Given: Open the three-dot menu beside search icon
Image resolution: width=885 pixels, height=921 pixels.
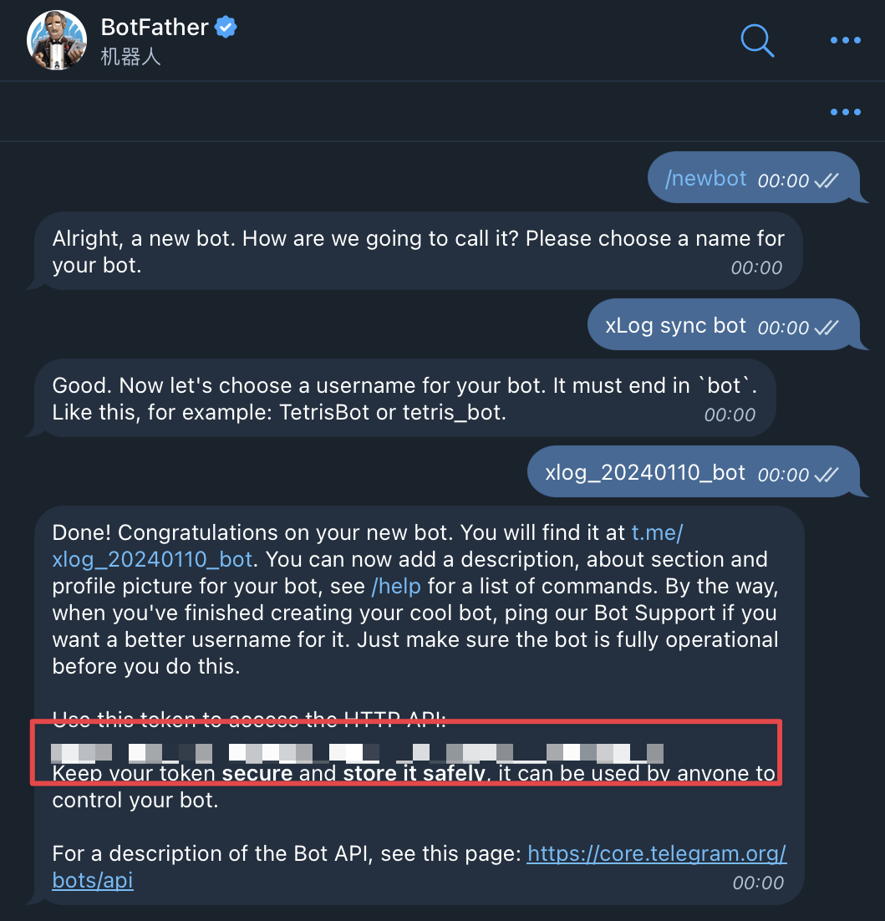Looking at the screenshot, I should pos(845,40).
